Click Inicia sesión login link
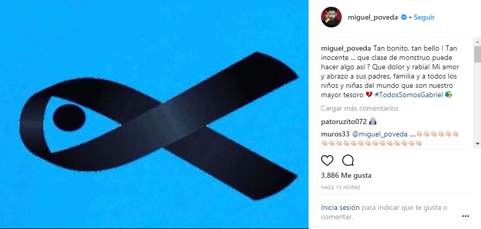Viewport: 481px width, 229px height. 340,207
